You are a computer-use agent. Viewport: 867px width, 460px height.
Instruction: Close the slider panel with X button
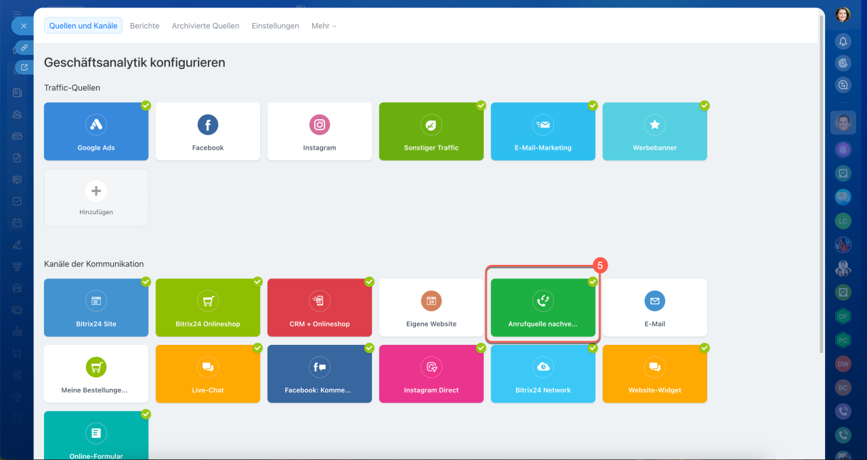tap(23, 26)
